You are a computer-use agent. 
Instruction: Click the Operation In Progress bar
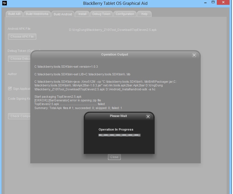pyautogui.click(x=119, y=135)
